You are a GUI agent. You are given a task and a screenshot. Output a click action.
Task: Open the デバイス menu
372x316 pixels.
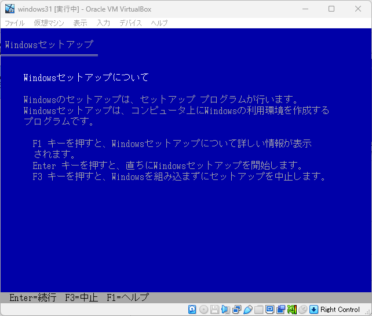130,23
